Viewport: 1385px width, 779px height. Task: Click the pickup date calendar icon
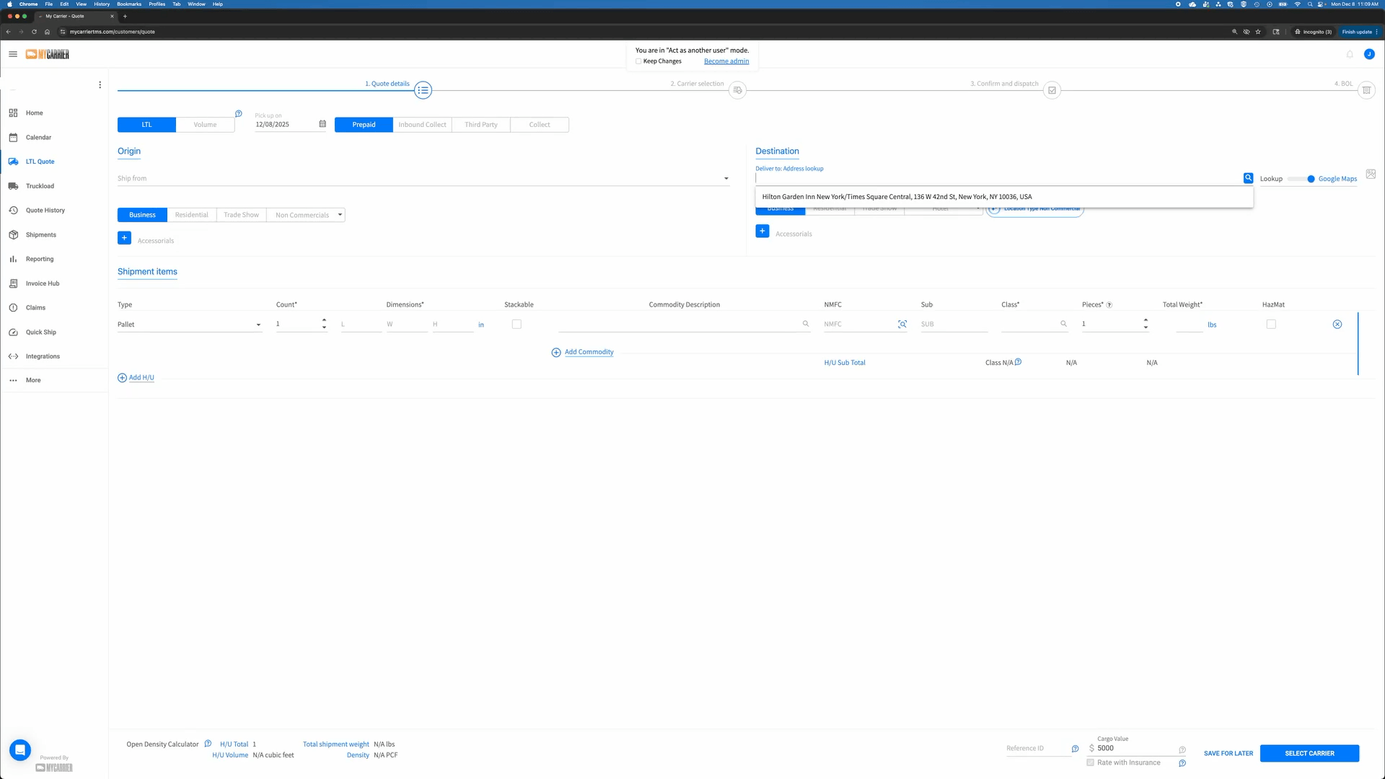click(322, 124)
